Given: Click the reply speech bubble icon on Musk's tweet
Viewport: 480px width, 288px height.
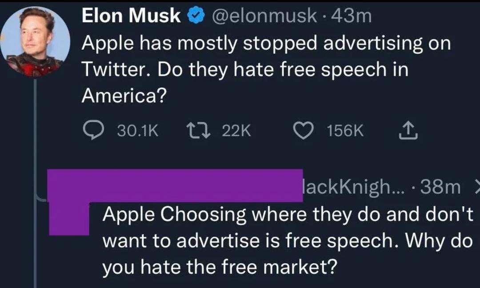Looking at the screenshot, I should pyautogui.click(x=93, y=130).
